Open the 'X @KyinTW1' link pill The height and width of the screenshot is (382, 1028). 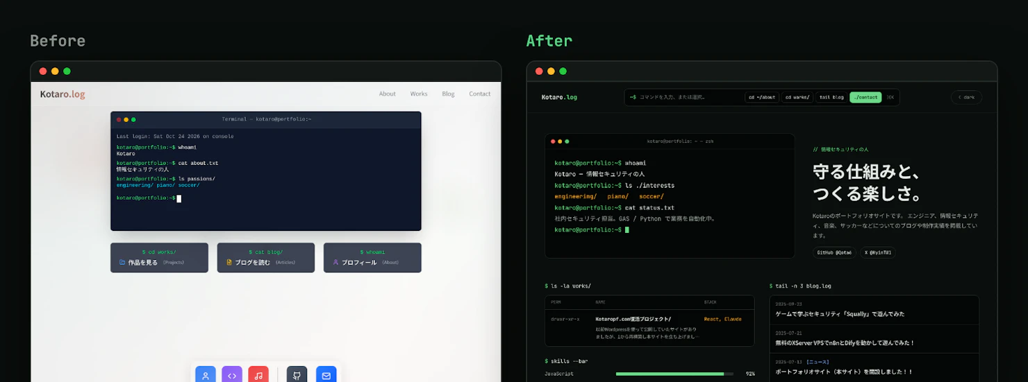tap(879, 253)
